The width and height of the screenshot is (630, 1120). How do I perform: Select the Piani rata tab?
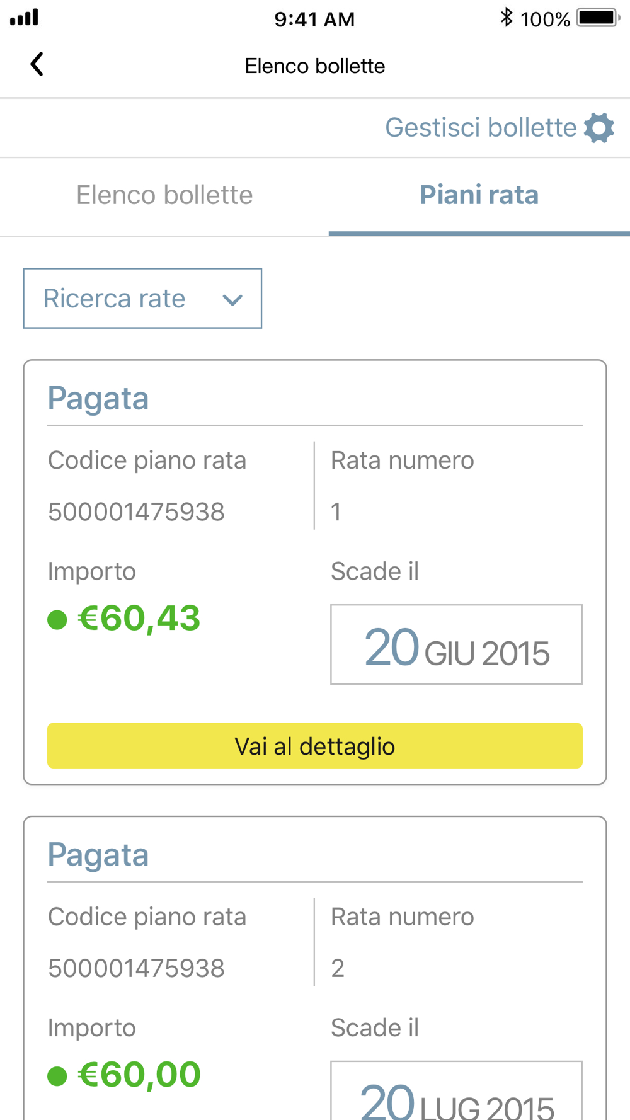479,195
